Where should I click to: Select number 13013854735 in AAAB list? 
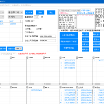tap(70, 93)
